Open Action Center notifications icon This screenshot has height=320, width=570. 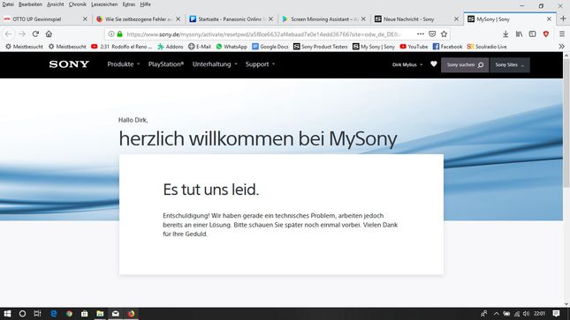pyautogui.click(x=556, y=314)
